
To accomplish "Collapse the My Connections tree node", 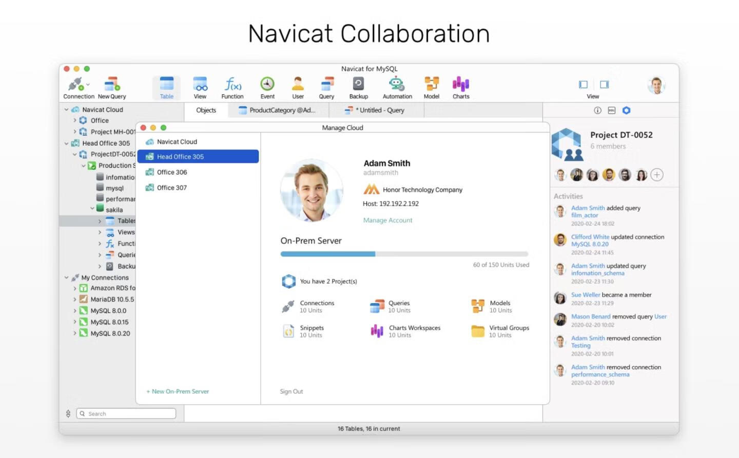I will tap(66, 277).
